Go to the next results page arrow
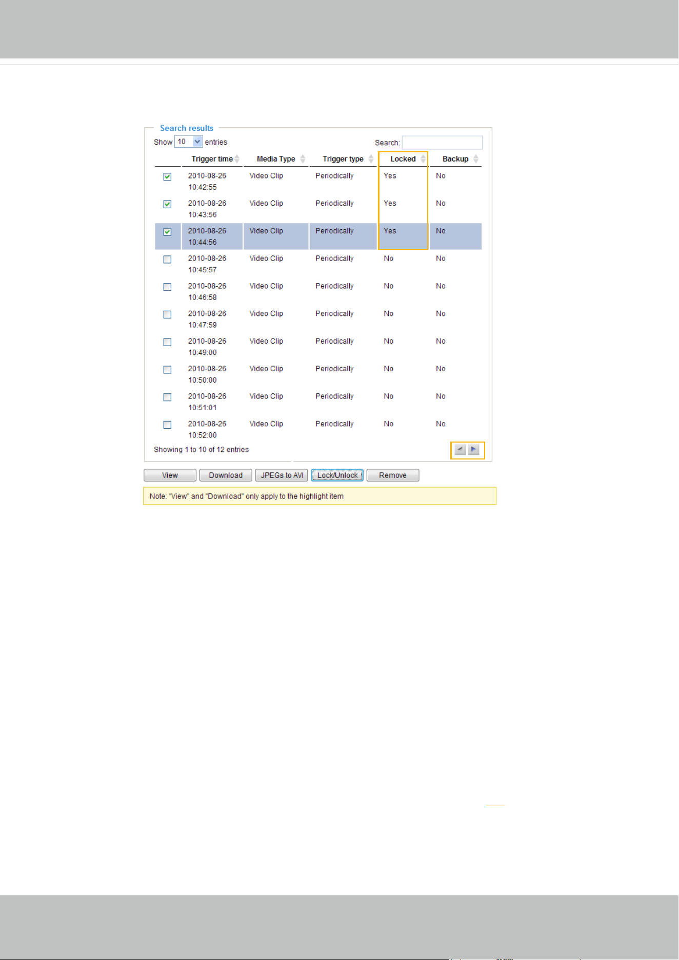 tap(473, 450)
